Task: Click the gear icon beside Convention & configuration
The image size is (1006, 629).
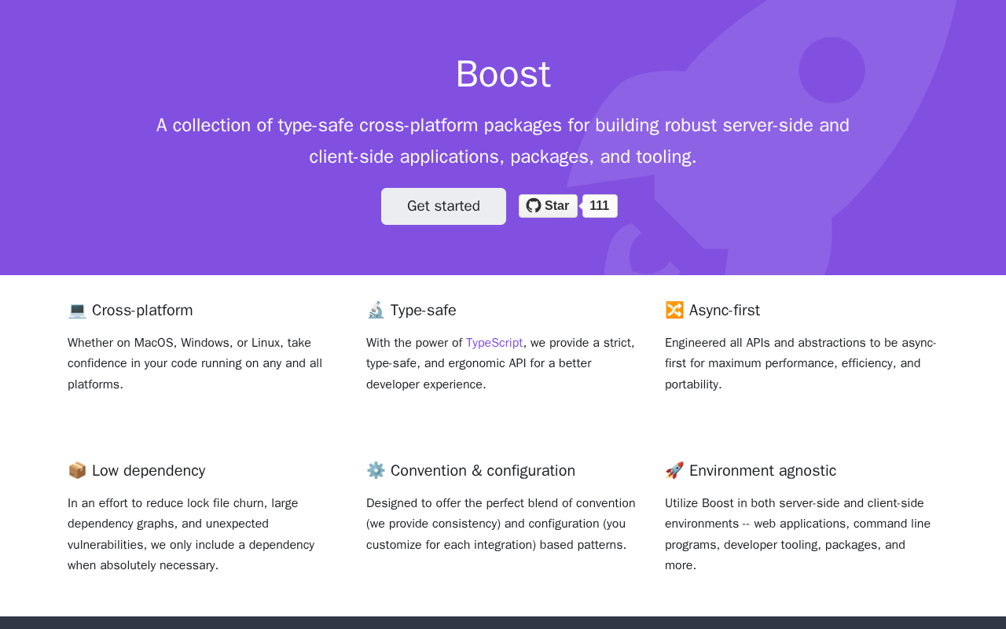Action: [x=376, y=471]
